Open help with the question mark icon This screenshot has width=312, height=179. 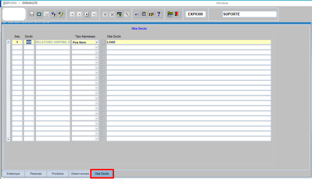point(159,14)
